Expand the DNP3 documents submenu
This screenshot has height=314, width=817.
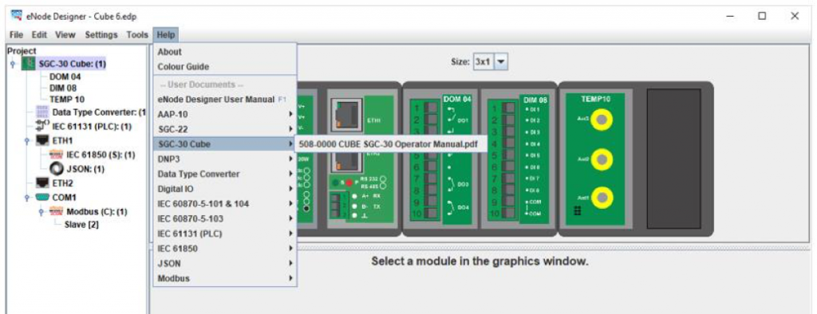tap(225, 159)
